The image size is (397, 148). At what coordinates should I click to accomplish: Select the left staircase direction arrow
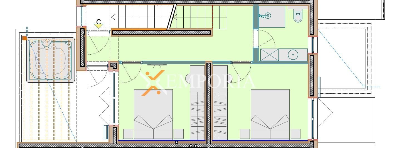click(x=114, y=17)
